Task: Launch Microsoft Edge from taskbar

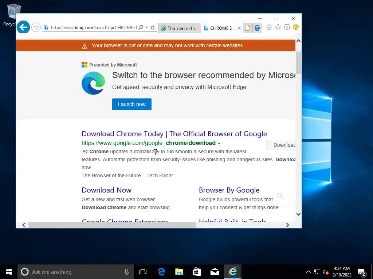Action: (x=161, y=272)
